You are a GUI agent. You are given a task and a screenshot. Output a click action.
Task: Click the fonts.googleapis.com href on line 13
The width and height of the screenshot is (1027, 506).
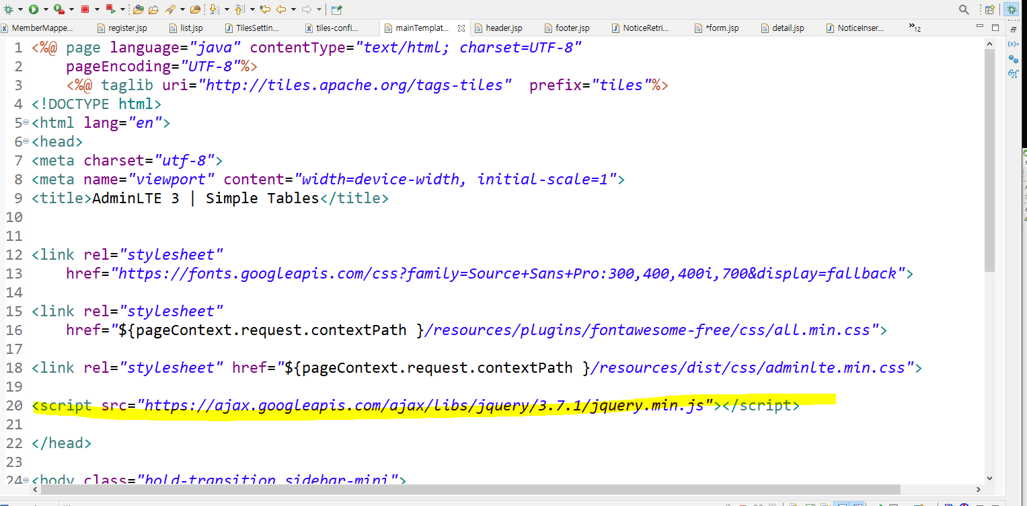[508, 274]
